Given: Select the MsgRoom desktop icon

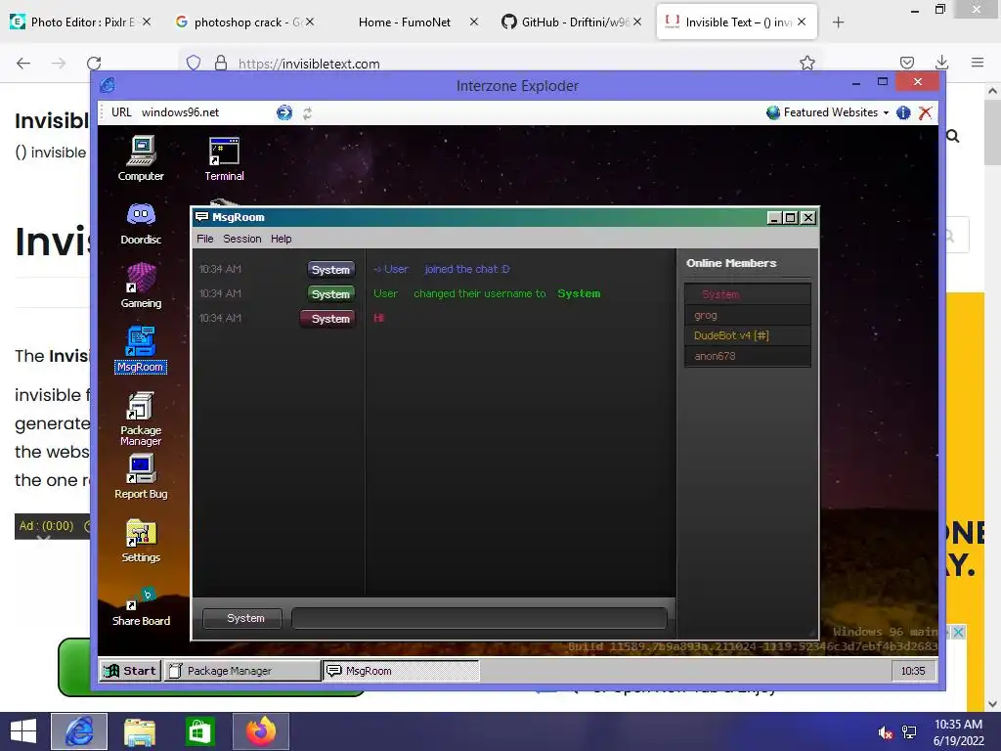Looking at the screenshot, I should tap(141, 349).
